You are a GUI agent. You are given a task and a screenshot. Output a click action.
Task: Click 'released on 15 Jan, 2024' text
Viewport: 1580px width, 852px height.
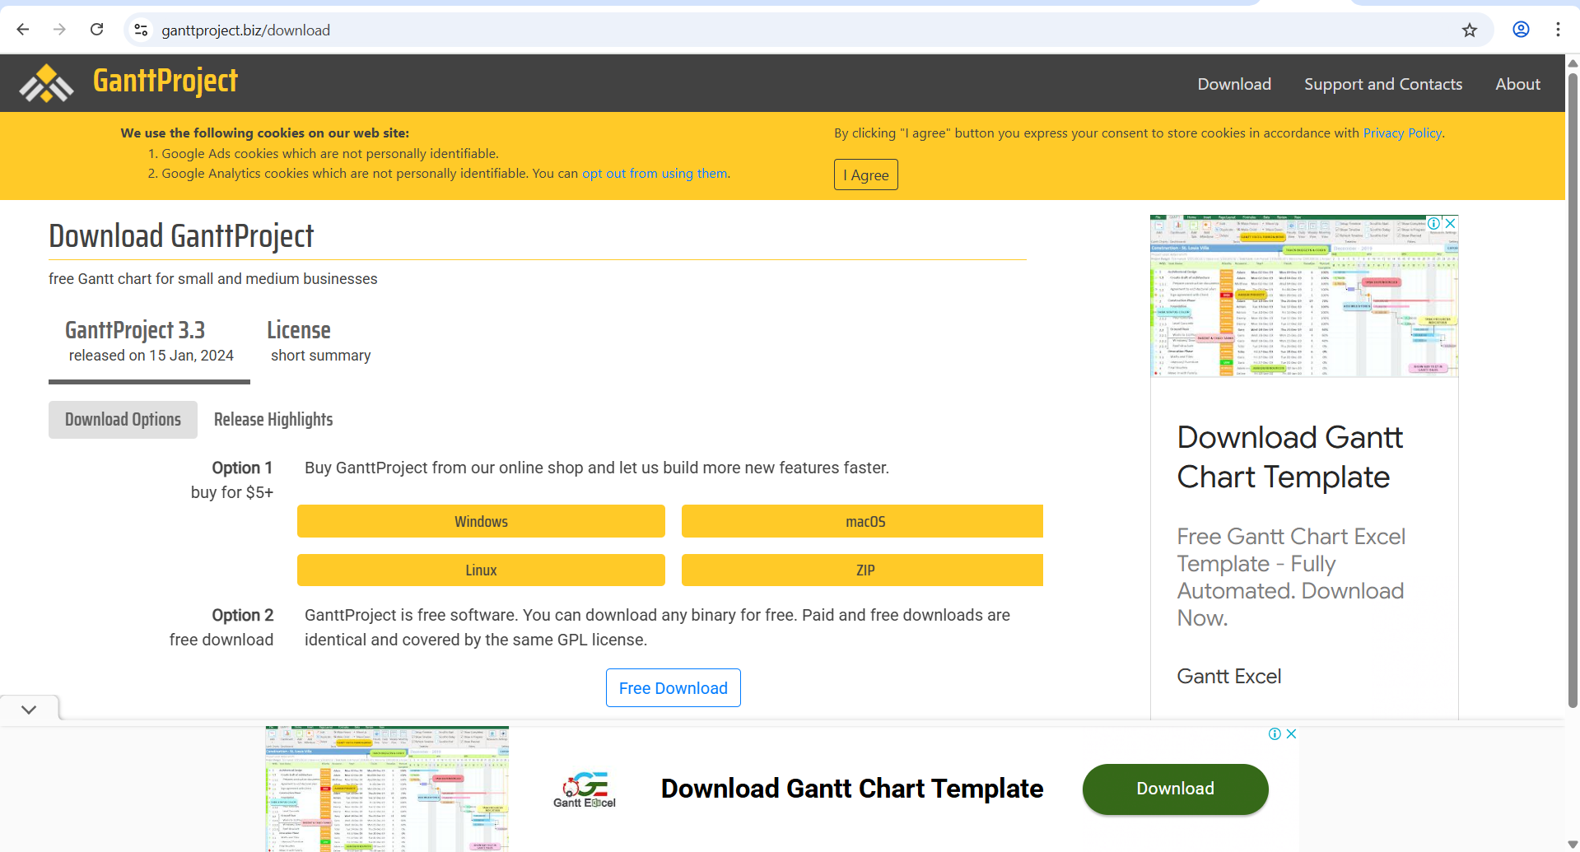click(151, 356)
